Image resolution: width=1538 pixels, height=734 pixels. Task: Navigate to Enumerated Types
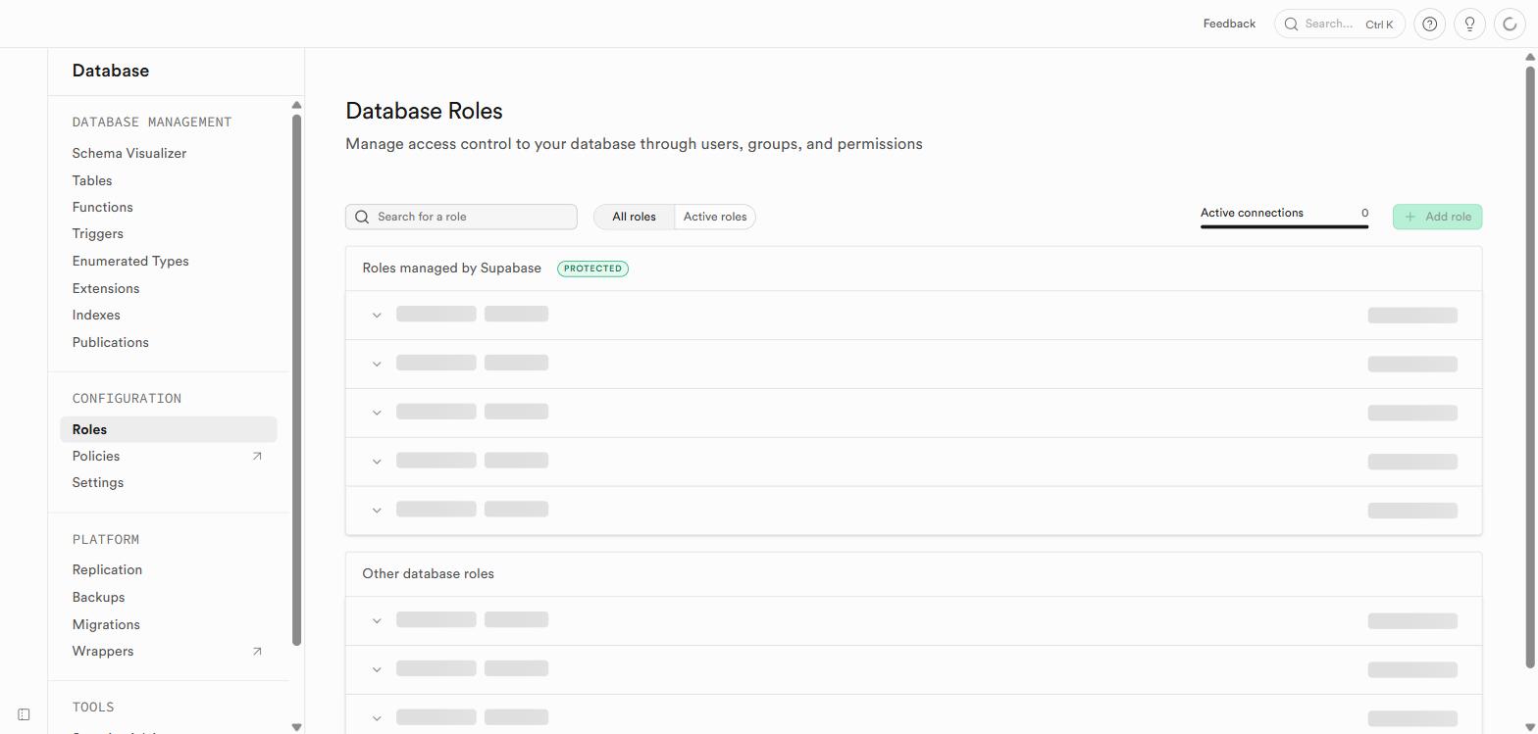(130, 261)
